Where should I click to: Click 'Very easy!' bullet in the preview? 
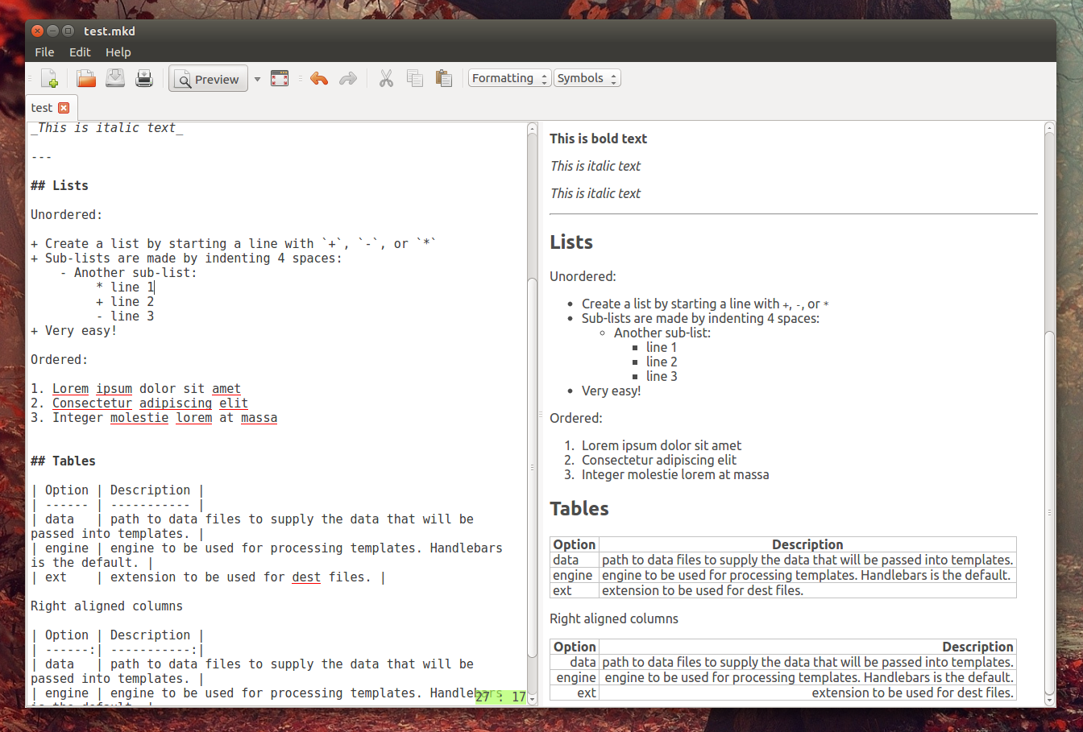(x=612, y=391)
